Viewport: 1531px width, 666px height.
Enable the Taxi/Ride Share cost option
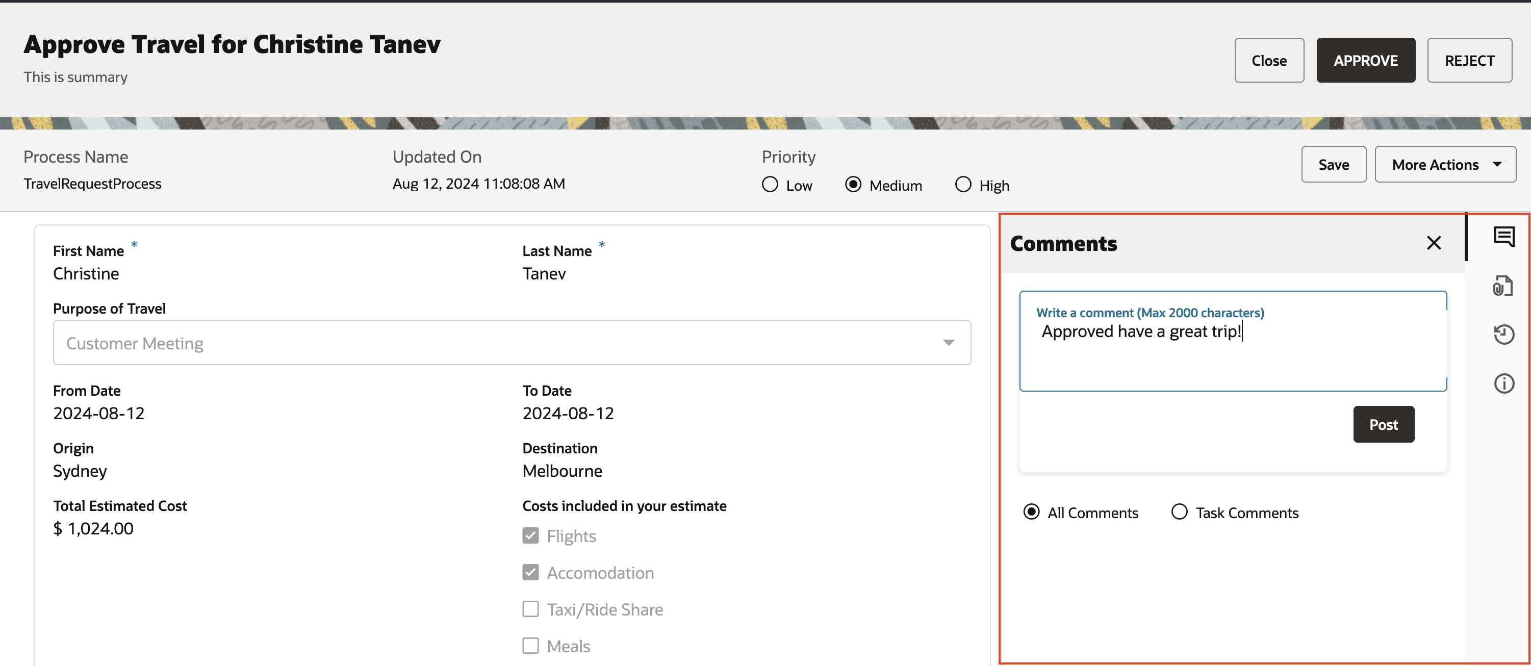(530, 609)
